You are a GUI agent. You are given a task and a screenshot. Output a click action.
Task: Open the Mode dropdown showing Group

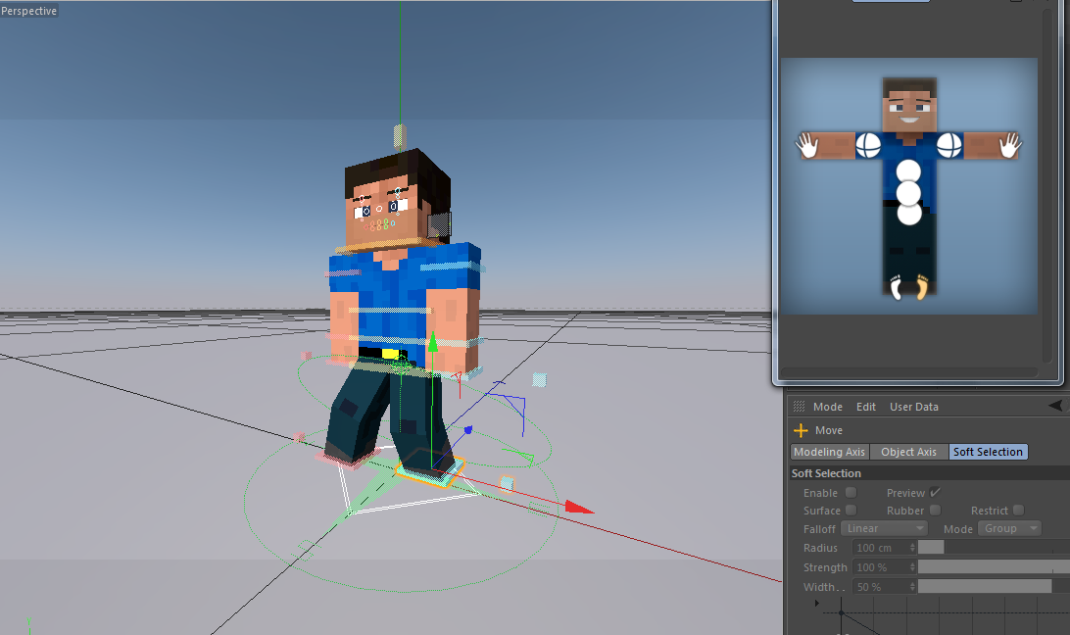(x=1008, y=528)
